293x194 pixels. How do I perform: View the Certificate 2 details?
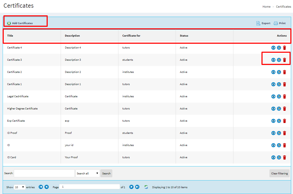273,72
